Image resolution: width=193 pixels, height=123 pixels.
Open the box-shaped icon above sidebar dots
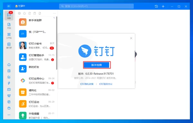(9, 108)
